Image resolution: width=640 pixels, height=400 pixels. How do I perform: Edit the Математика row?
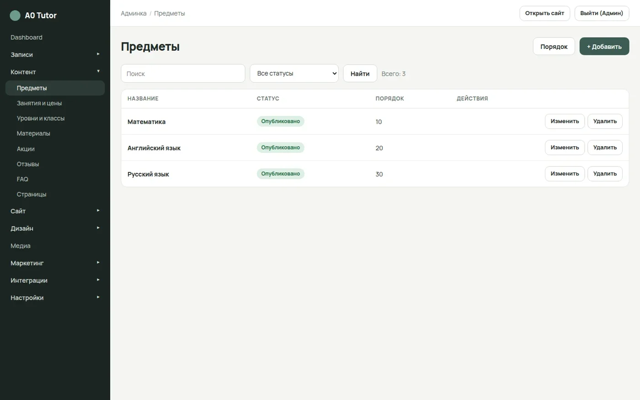click(565, 122)
